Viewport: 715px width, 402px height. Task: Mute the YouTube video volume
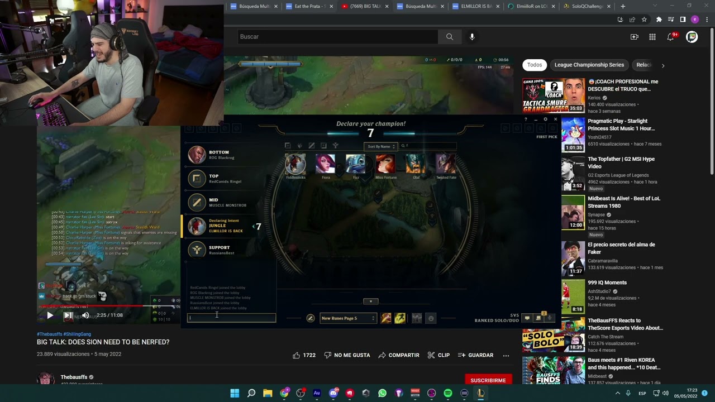(x=85, y=315)
